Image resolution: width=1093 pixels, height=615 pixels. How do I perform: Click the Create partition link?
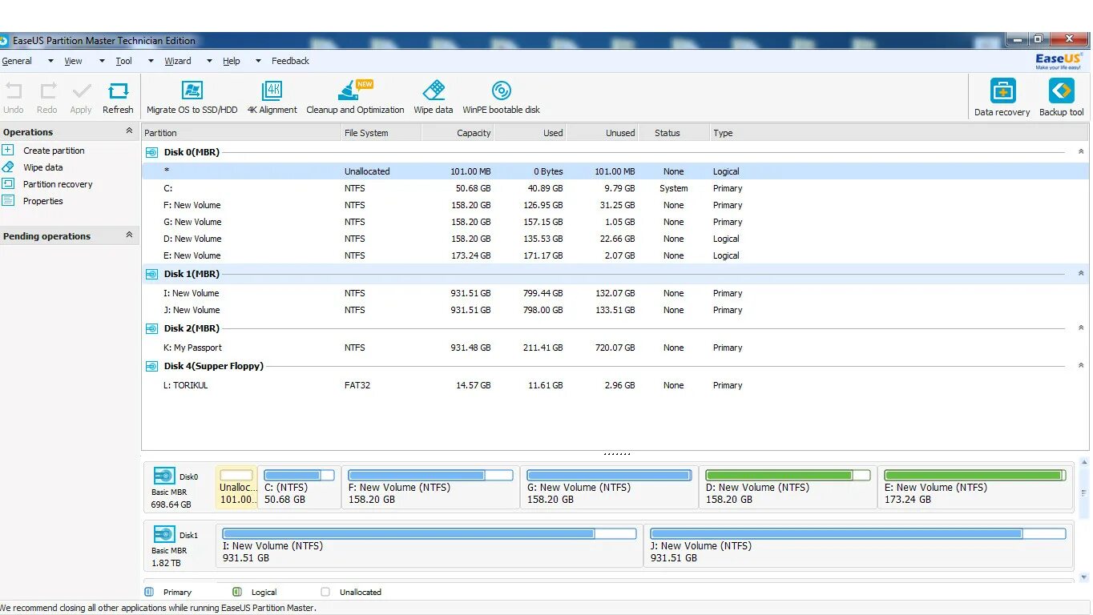[54, 151]
